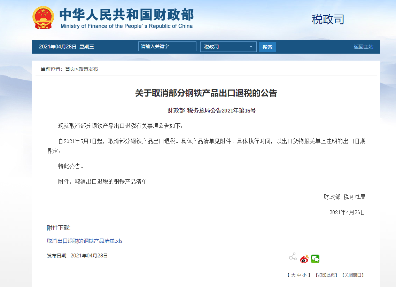This screenshot has width=396, height=287.
Task: Share the page via WeChat icon
Action: coord(315,259)
